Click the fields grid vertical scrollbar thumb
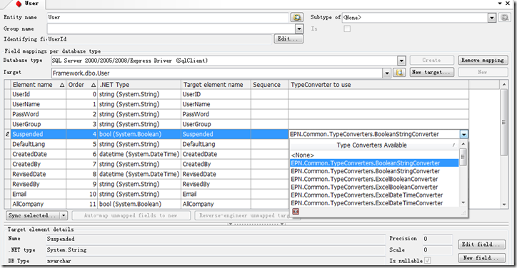Image resolution: width=517 pixels, height=268 pixels. tap(504, 122)
